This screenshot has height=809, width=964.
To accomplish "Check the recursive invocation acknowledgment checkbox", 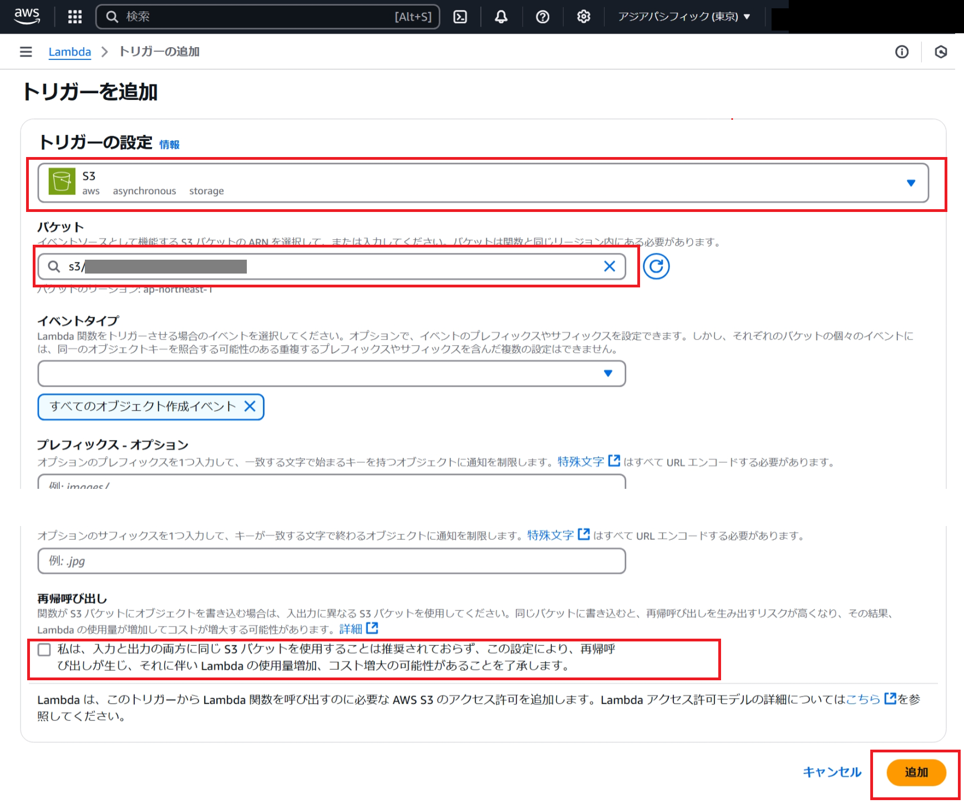I will (x=44, y=650).
